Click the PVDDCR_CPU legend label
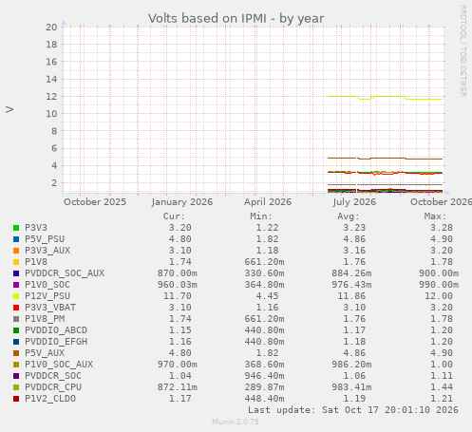472x432 pixels. [53, 387]
